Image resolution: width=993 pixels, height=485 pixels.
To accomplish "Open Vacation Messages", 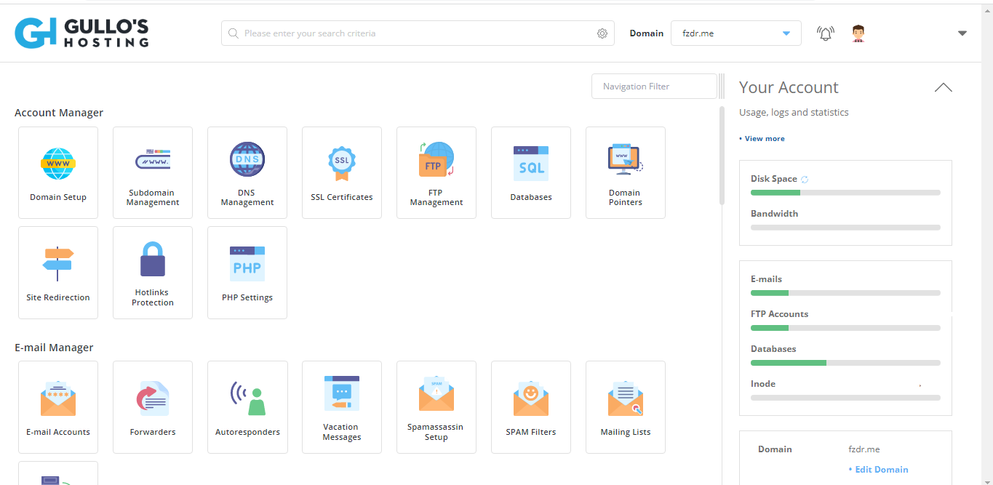I will click(342, 407).
